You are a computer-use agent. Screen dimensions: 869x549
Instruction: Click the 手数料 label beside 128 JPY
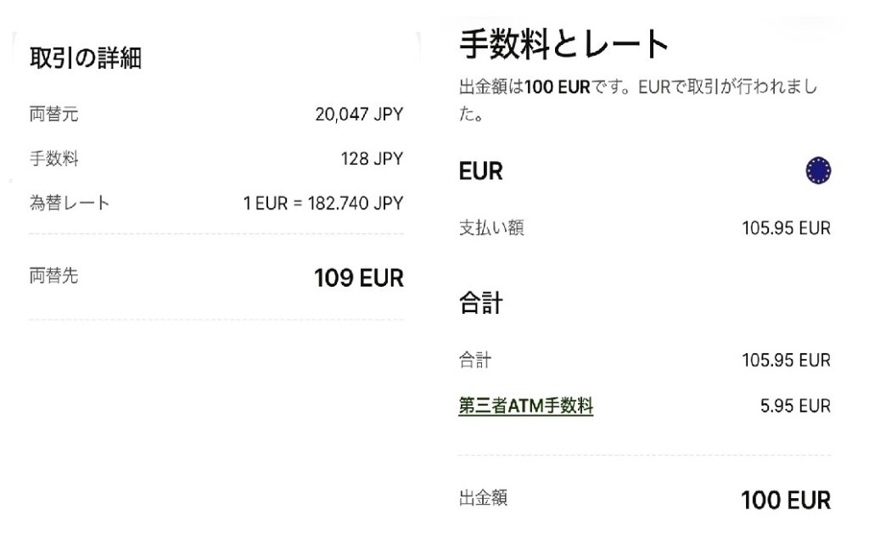point(53,159)
